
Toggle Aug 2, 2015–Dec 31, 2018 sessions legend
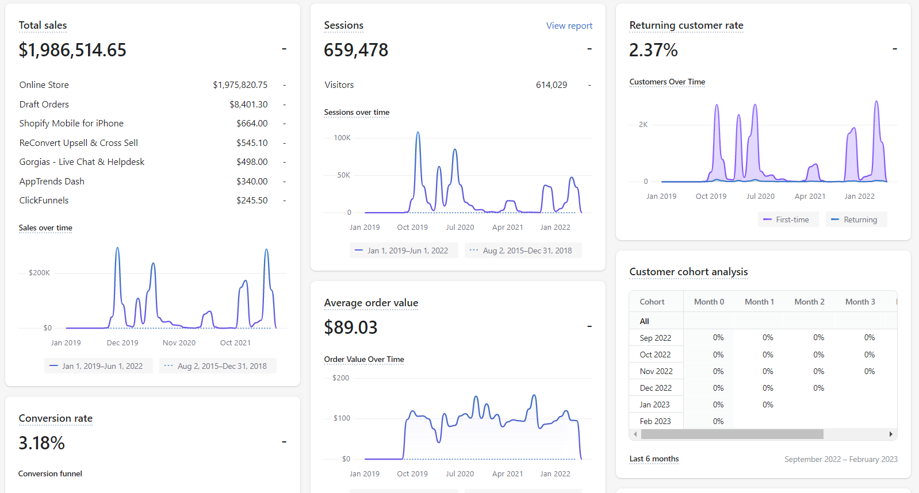coord(523,251)
